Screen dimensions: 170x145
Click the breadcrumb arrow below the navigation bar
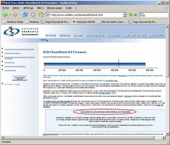48,40
